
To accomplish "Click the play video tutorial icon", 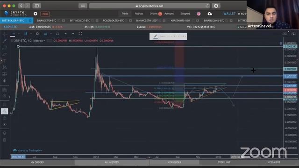I will (x=36, y=14).
